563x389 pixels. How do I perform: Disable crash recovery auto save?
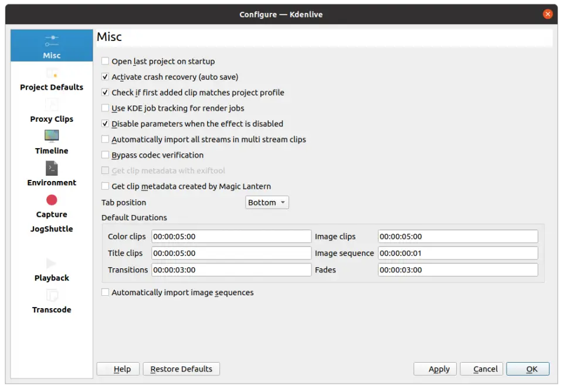point(105,77)
